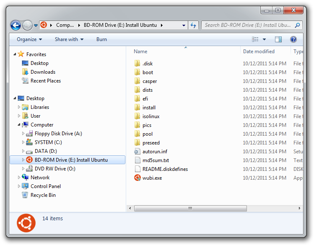Image resolution: width=314 pixels, height=245 pixels.
Task: Select wubi.exe Ubuntu icon
Action: point(137,178)
